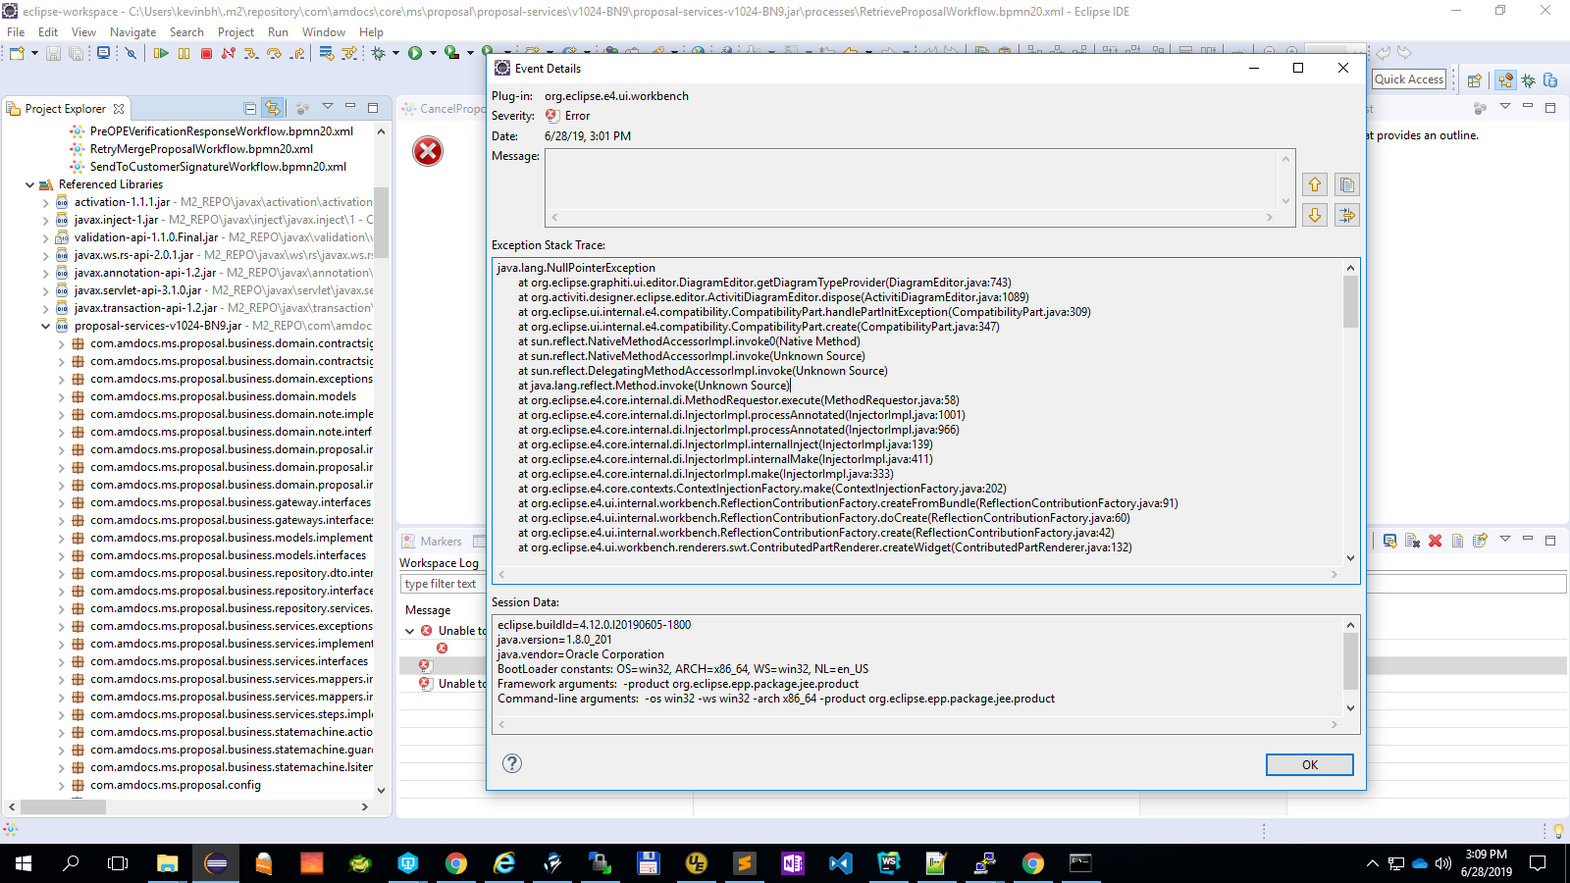Collapse All in Project Explorer

[x=249, y=108]
